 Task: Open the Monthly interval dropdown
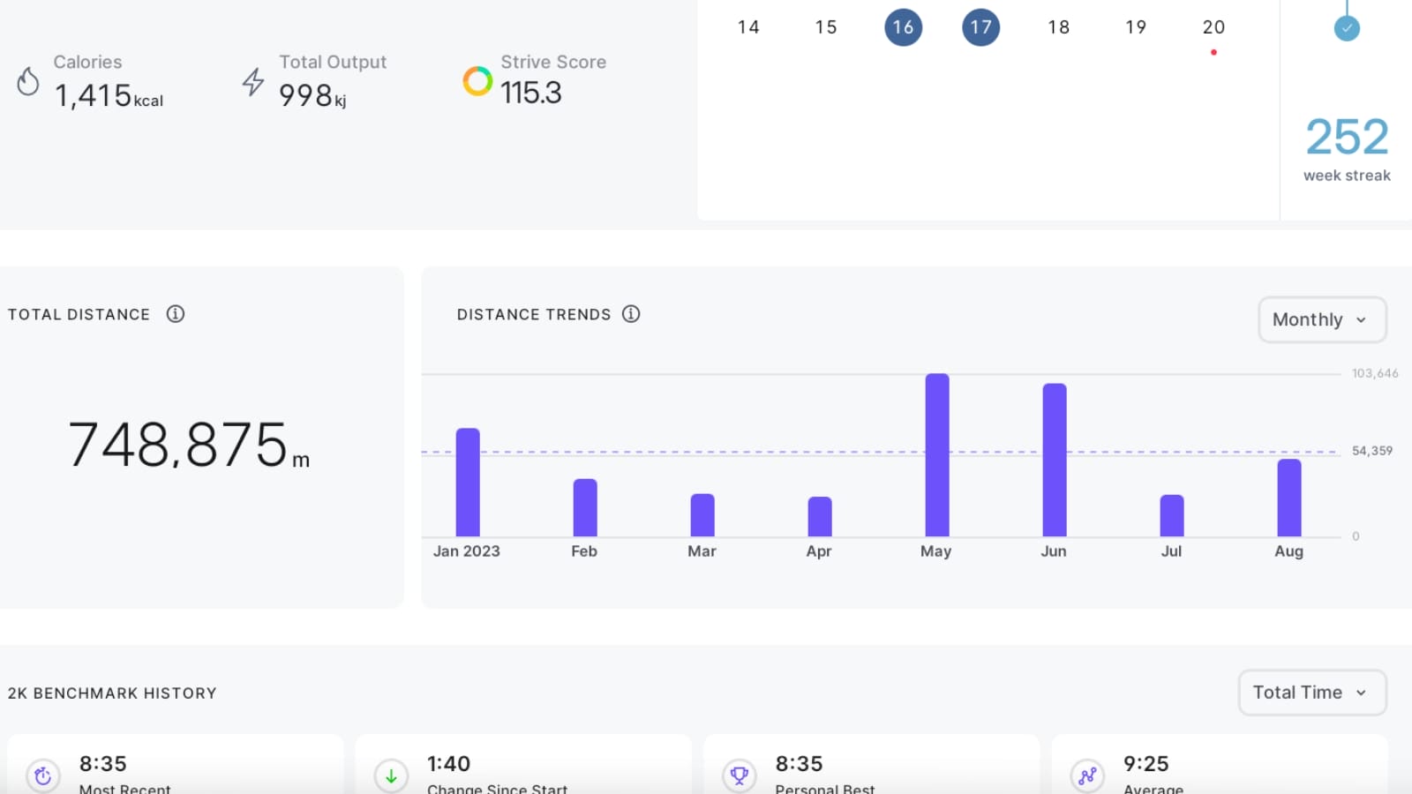(1321, 319)
